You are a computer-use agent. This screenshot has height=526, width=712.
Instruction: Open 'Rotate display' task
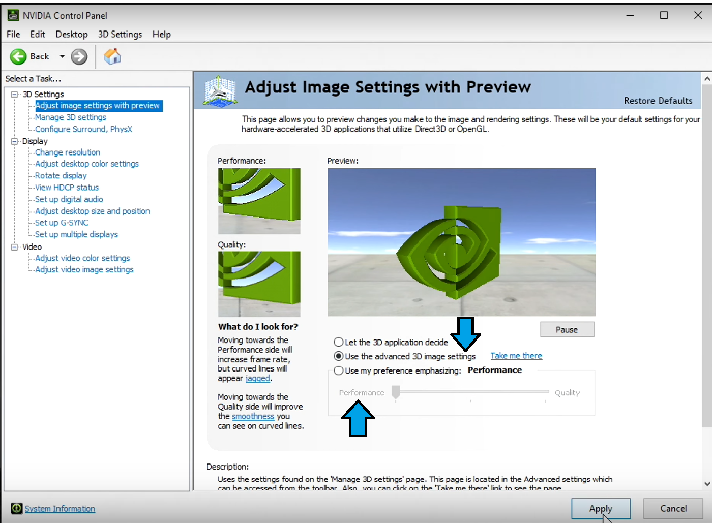pos(61,176)
